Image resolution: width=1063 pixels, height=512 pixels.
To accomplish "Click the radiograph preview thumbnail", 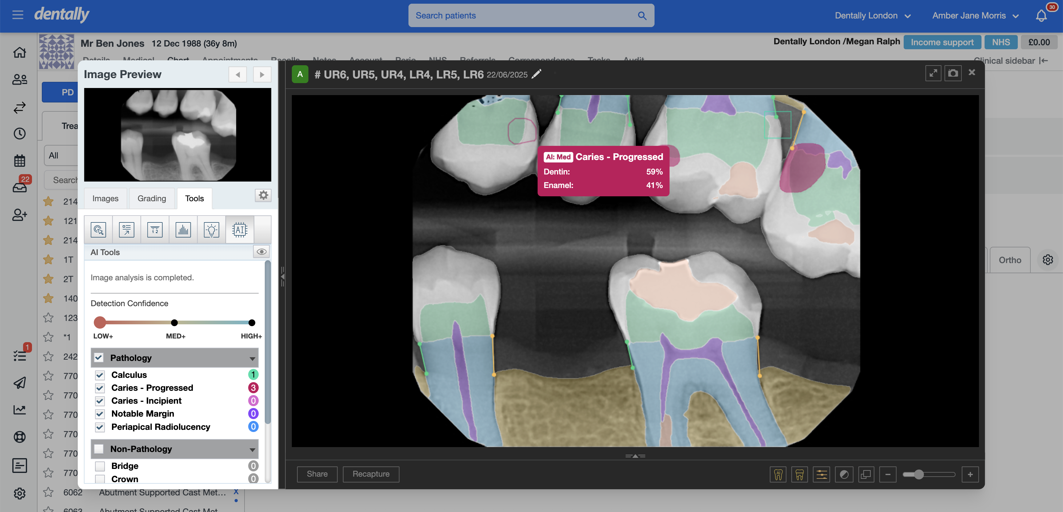I will [x=177, y=134].
